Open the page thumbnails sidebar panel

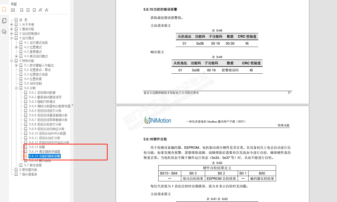pos(4,21)
